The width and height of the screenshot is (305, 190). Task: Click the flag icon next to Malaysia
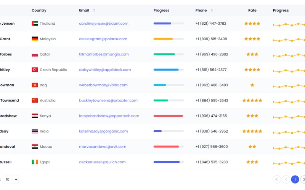pos(35,39)
